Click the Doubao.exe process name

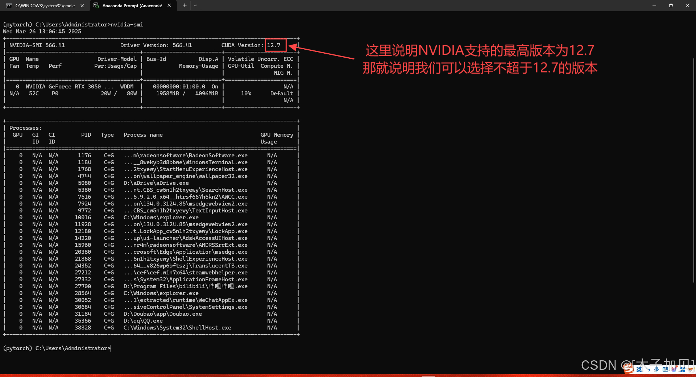(163, 314)
